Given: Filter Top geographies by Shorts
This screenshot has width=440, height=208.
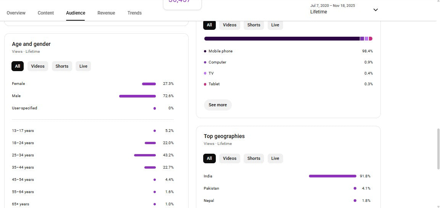Looking at the screenshot, I should coord(254,158).
